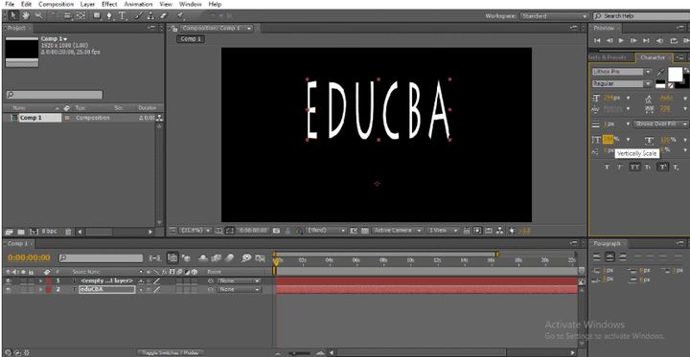
Task: Select the Pen tool
Action: click(109, 16)
